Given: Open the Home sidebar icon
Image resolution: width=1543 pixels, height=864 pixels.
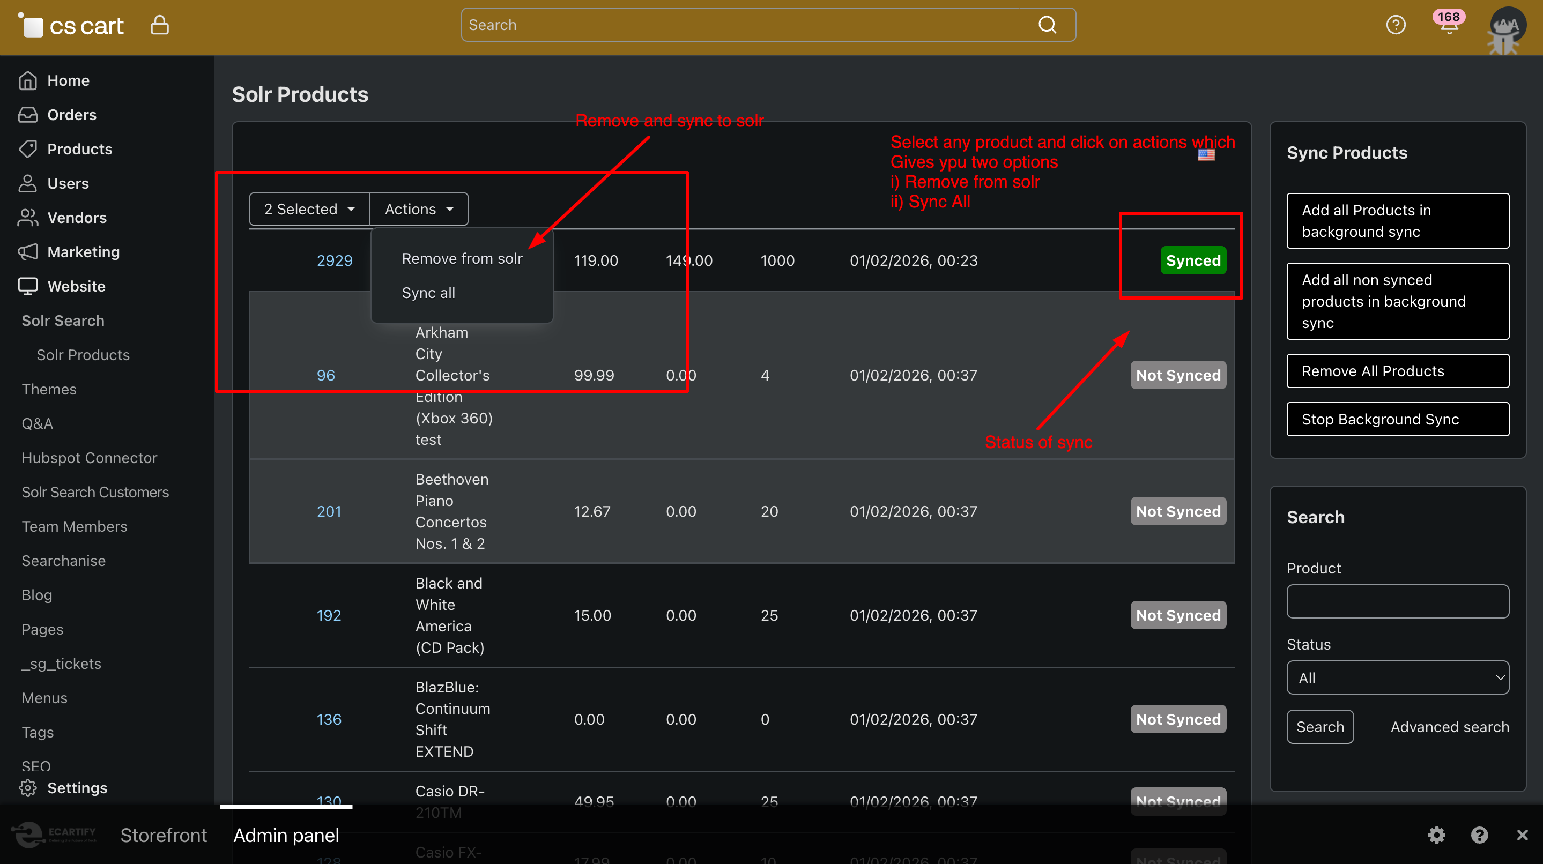Looking at the screenshot, I should click(x=27, y=80).
